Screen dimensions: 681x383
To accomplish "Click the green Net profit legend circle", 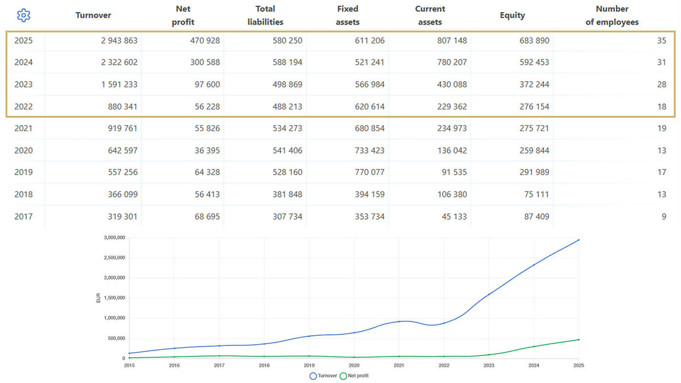I will pyautogui.click(x=343, y=376).
